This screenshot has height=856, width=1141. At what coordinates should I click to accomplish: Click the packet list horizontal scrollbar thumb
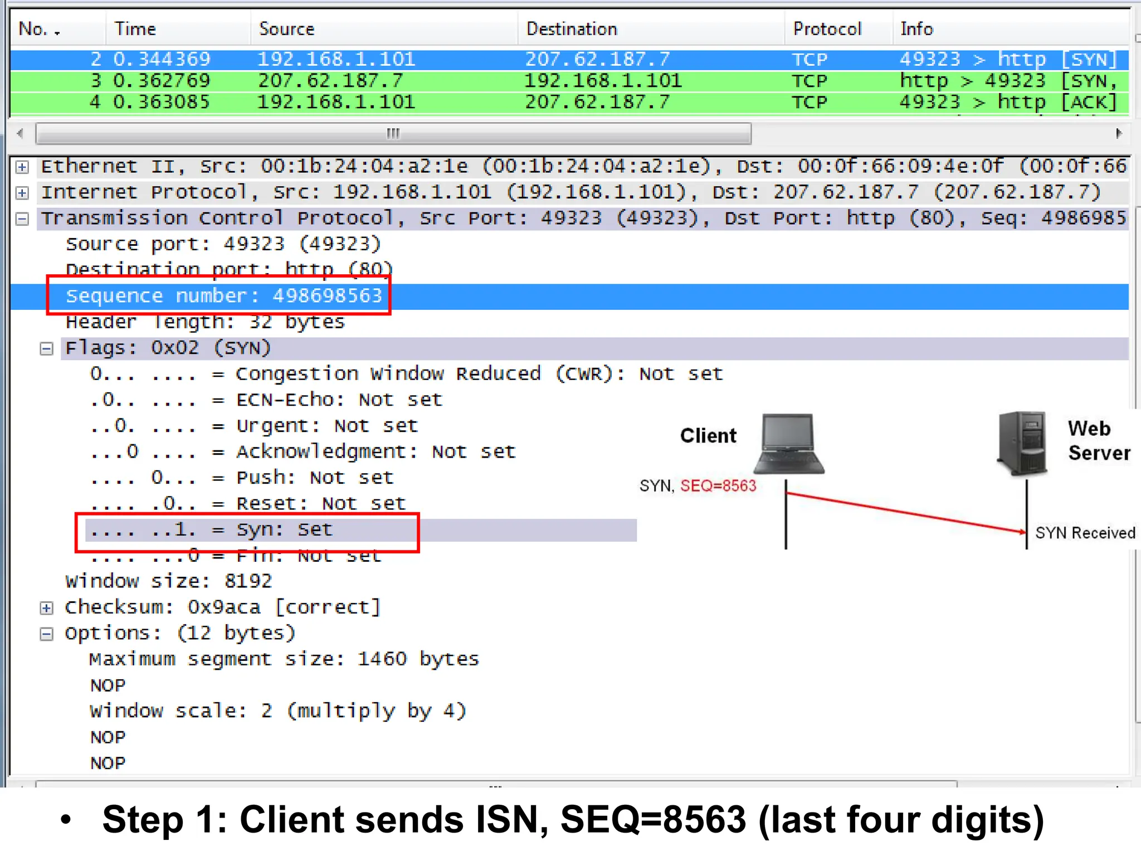tap(393, 134)
